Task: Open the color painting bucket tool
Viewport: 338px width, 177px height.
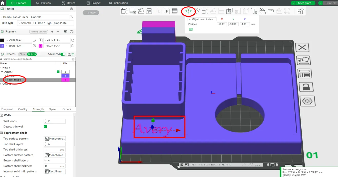Action: coord(262,11)
